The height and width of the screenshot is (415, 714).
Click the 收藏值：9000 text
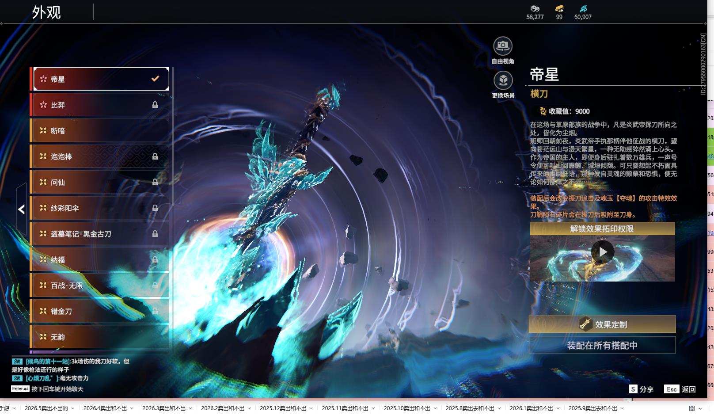tap(569, 111)
